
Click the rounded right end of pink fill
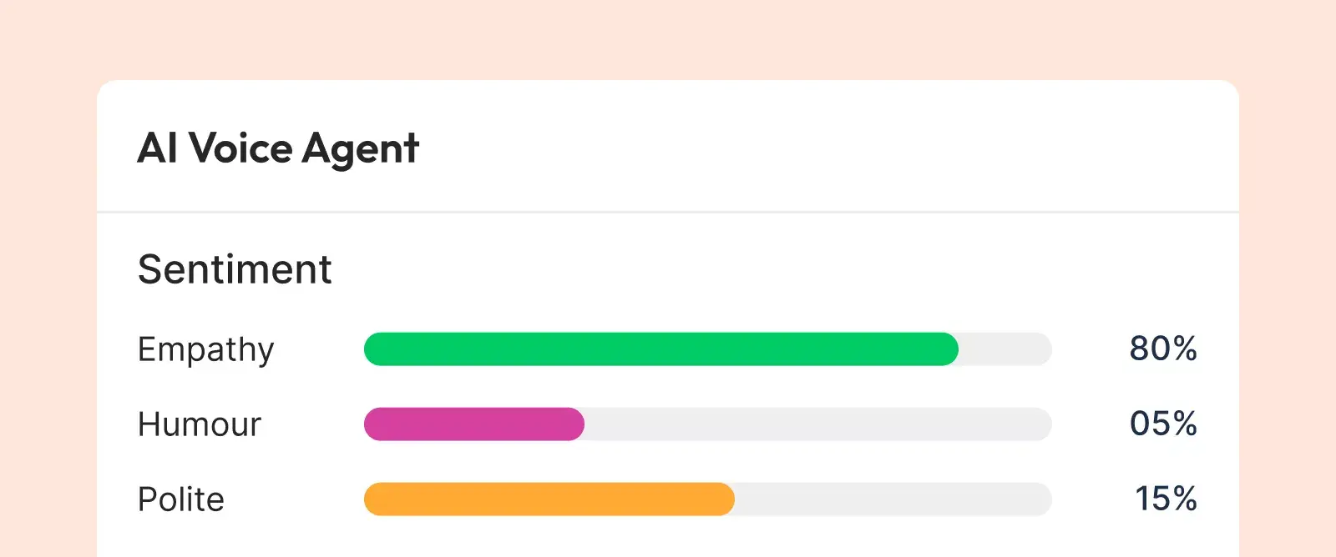tap(576, 424)
